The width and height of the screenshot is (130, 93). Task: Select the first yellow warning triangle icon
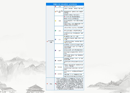coord(64,36)
